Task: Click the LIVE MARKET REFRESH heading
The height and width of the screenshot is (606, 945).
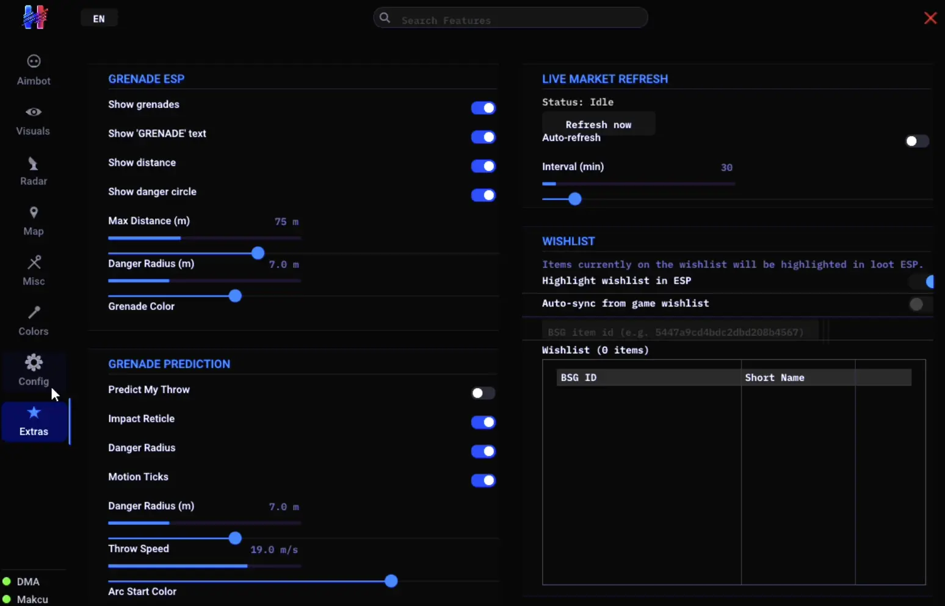Action: (x=605, y=79)
